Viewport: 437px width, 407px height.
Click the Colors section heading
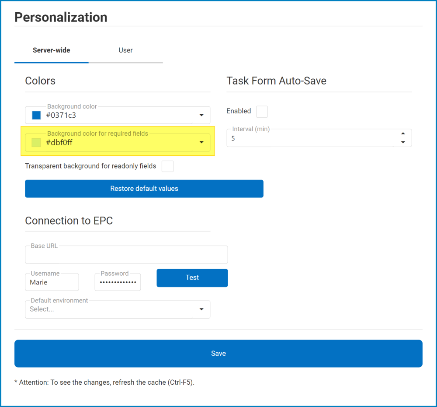coord(40,81)
